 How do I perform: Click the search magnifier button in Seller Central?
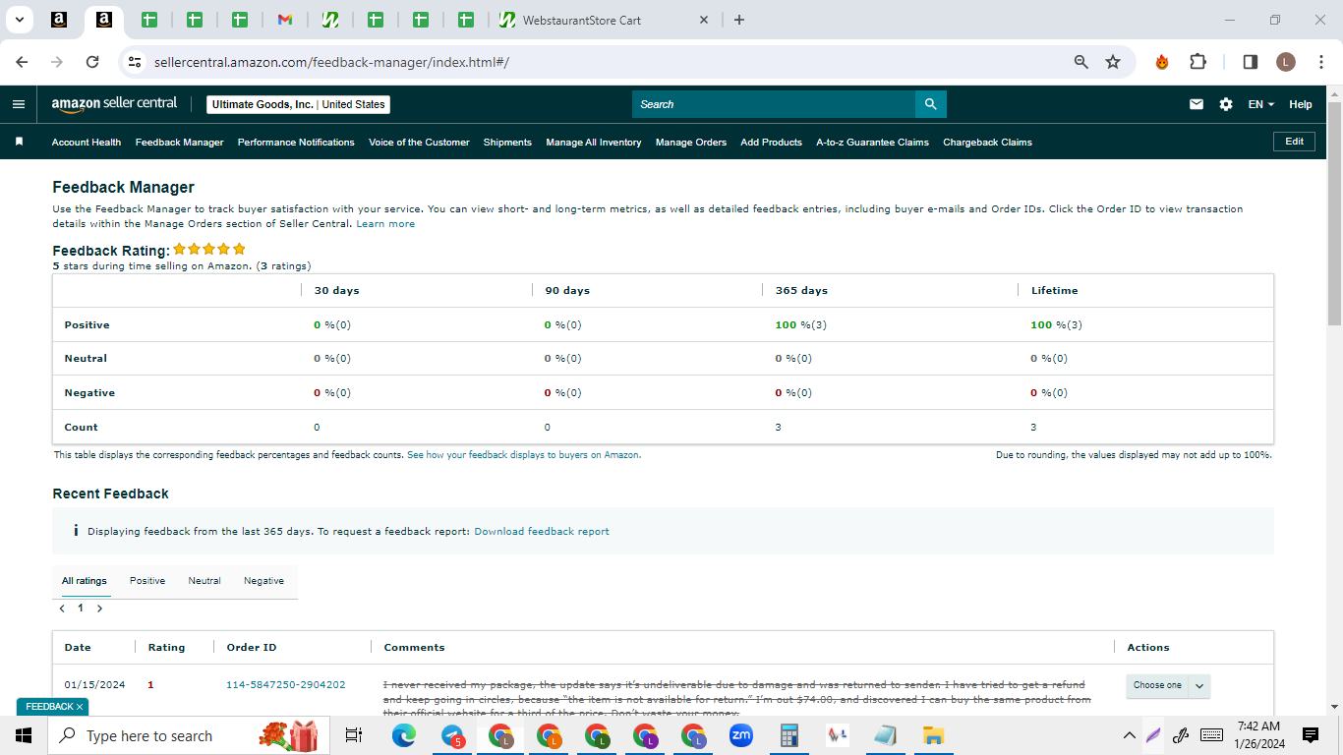[930, 104]
